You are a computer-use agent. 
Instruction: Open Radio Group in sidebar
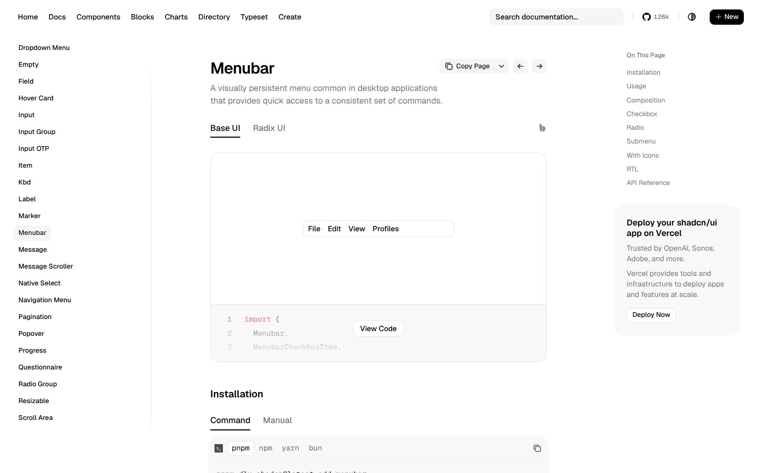click(38, 384)
